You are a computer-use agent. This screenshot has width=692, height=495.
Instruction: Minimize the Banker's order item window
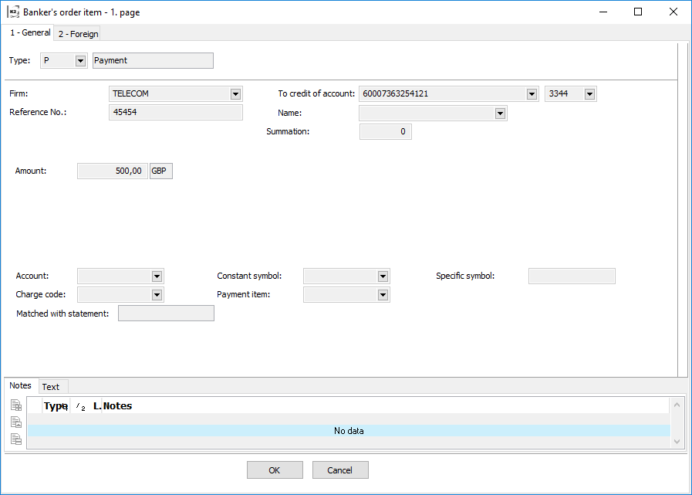tap(603, 12)
